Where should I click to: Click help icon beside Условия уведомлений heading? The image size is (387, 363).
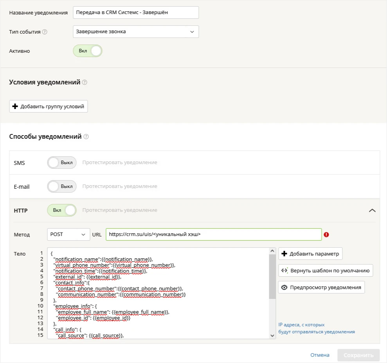pyautogui.click(x=85, y=82)
